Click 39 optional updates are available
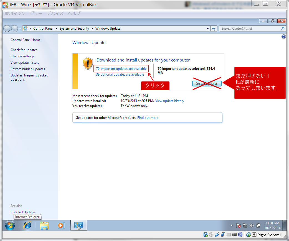This screenshot has width=289, height=241. (x=120, y=75)
